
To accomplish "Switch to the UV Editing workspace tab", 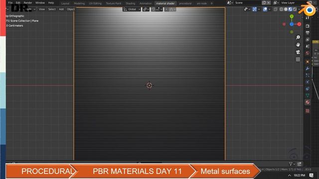I will click(x=95, y=3).
